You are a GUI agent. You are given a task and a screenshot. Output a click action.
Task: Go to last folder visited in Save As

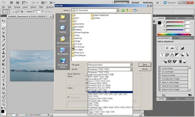coord(123,10)
